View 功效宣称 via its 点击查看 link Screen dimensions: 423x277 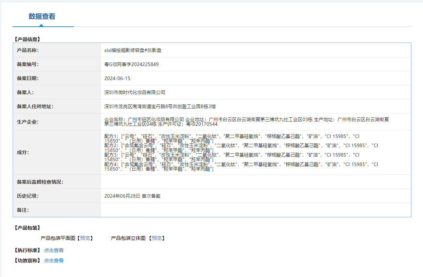tap(53, 260)
